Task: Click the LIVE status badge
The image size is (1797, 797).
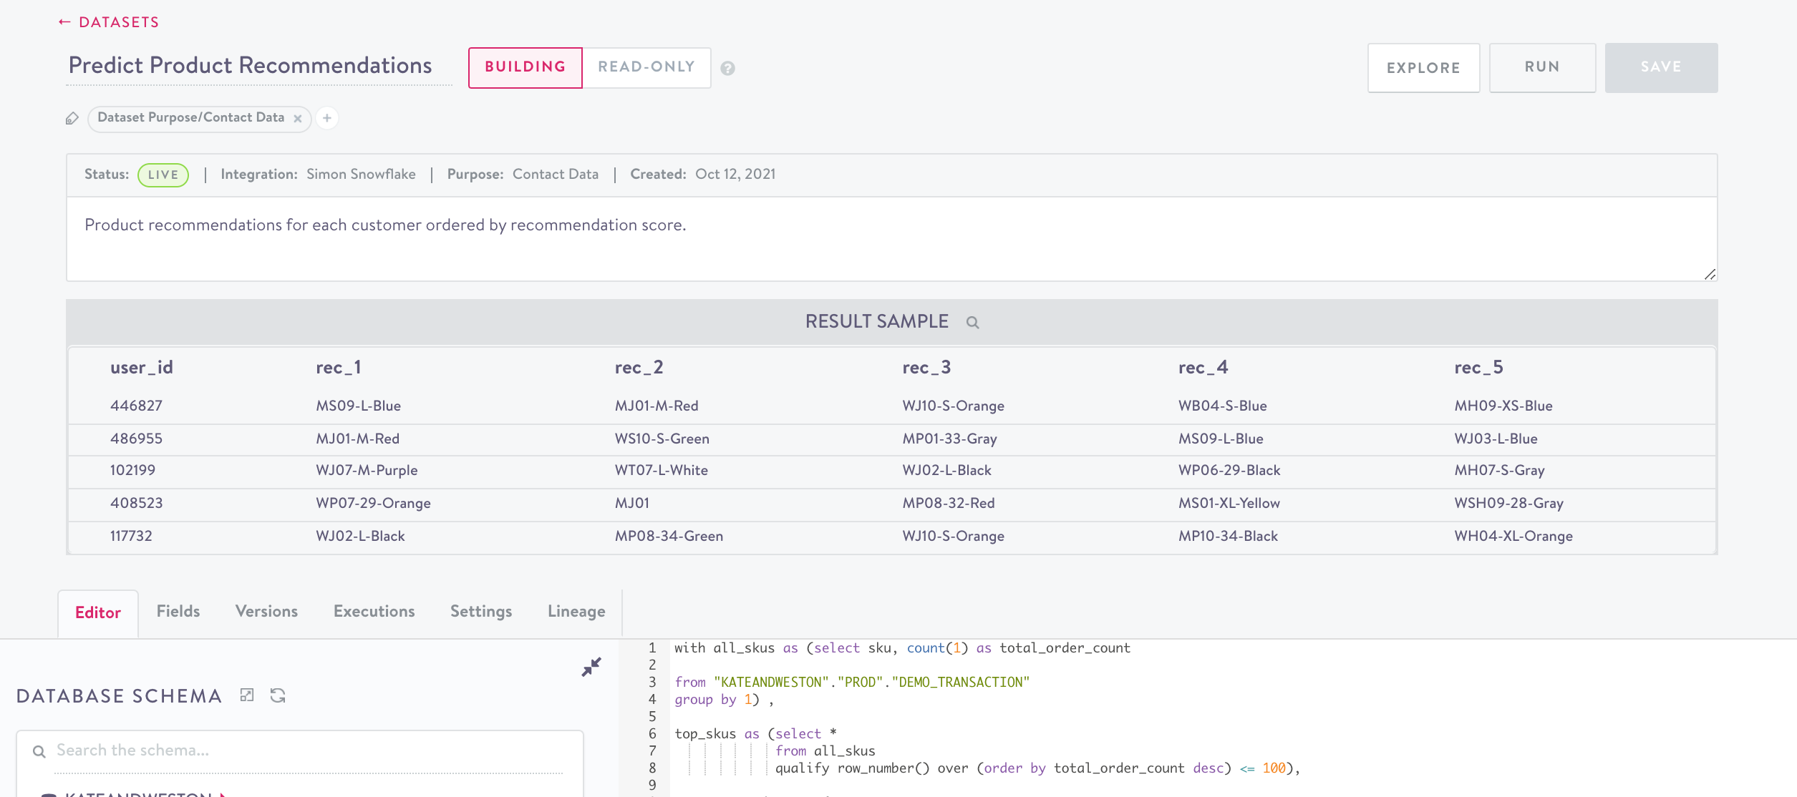Action: tap(163, 175)
